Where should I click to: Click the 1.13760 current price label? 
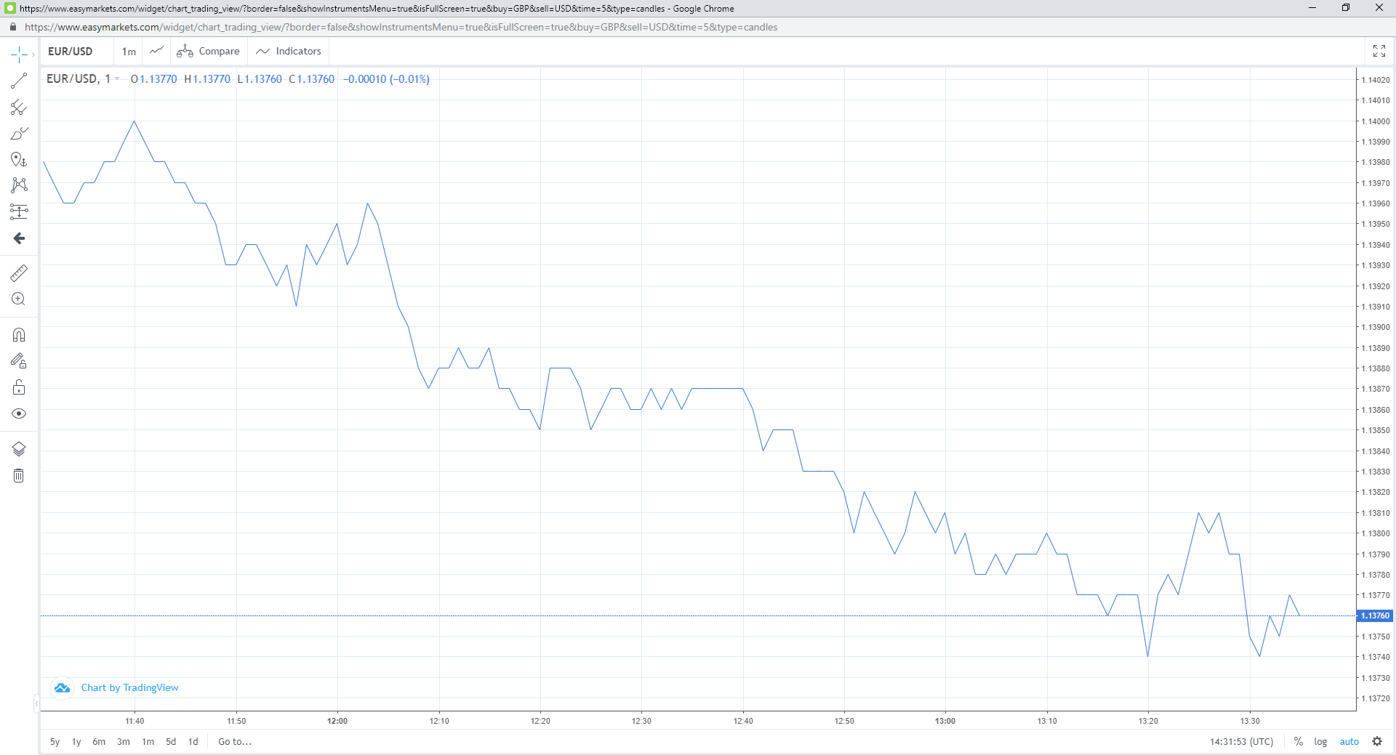pos(1374,615)
